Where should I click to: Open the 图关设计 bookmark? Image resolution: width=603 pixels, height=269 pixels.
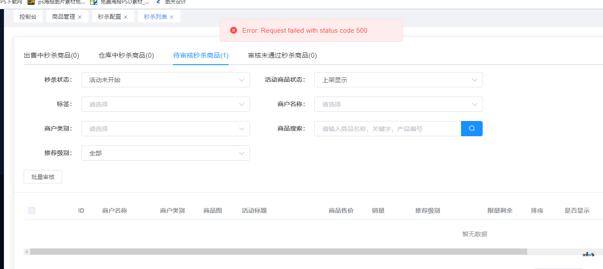175,2
